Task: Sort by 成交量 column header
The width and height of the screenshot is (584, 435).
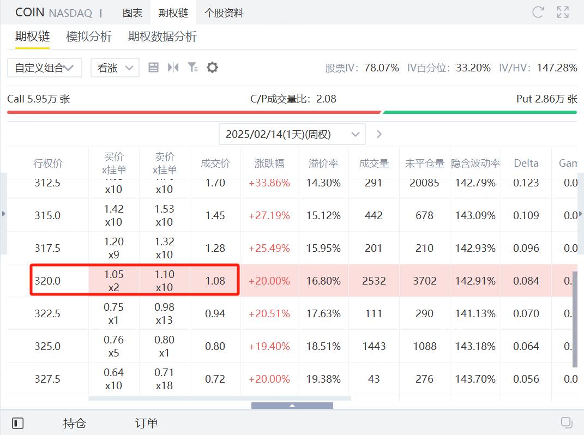Action: point(374,163)
